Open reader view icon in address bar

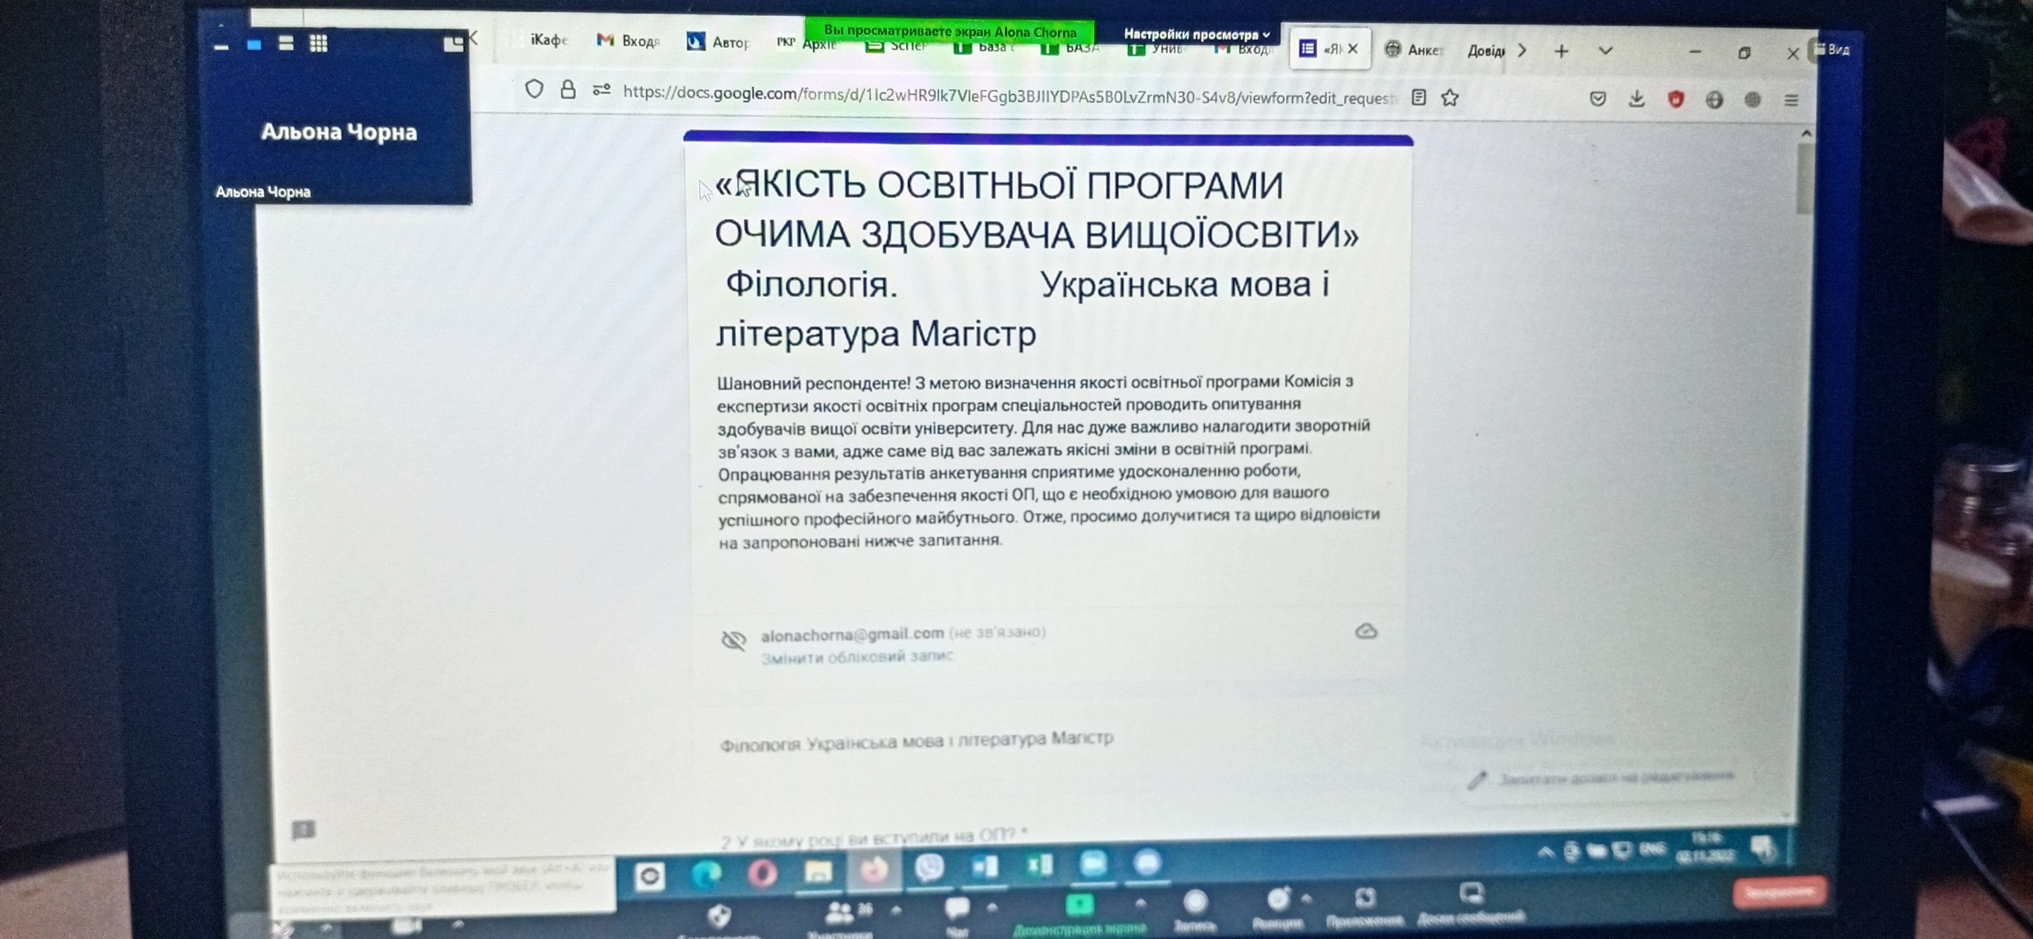tap(1418, 97)
